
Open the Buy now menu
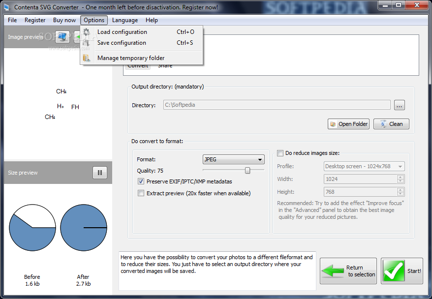tap(64, 20)
